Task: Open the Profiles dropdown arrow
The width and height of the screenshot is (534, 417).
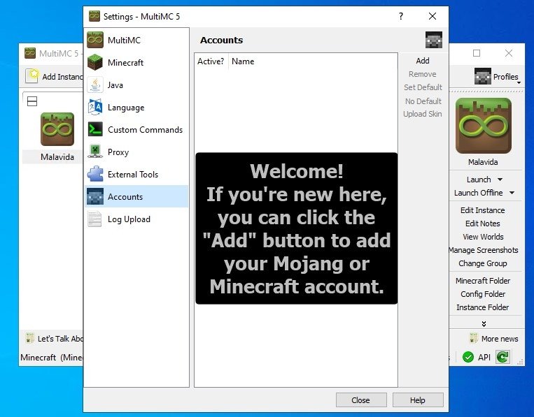Action: (x=519, y=82)
